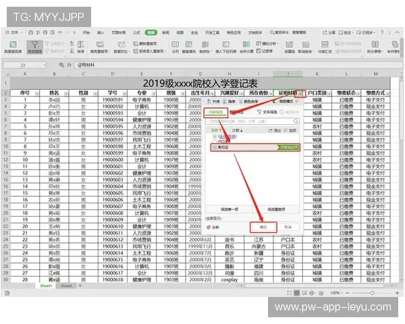Open the 姓名 column filter dropdown arrow
The width and height of the screenshot is (405, 324).
[66, 93]
